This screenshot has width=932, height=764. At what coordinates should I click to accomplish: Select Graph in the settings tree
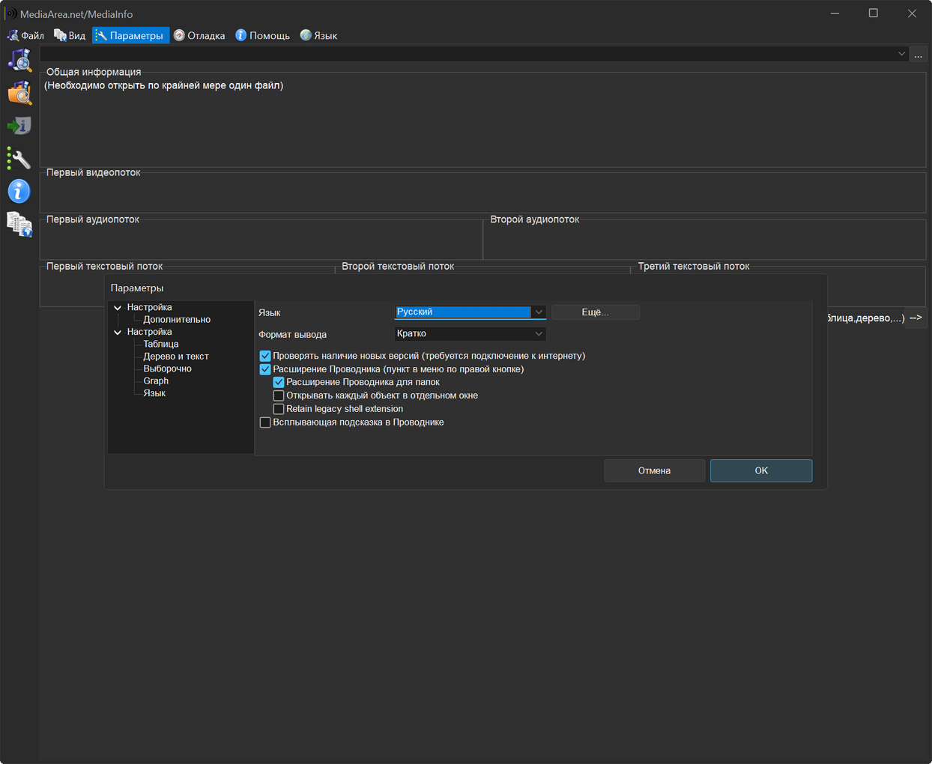(156, 381)
